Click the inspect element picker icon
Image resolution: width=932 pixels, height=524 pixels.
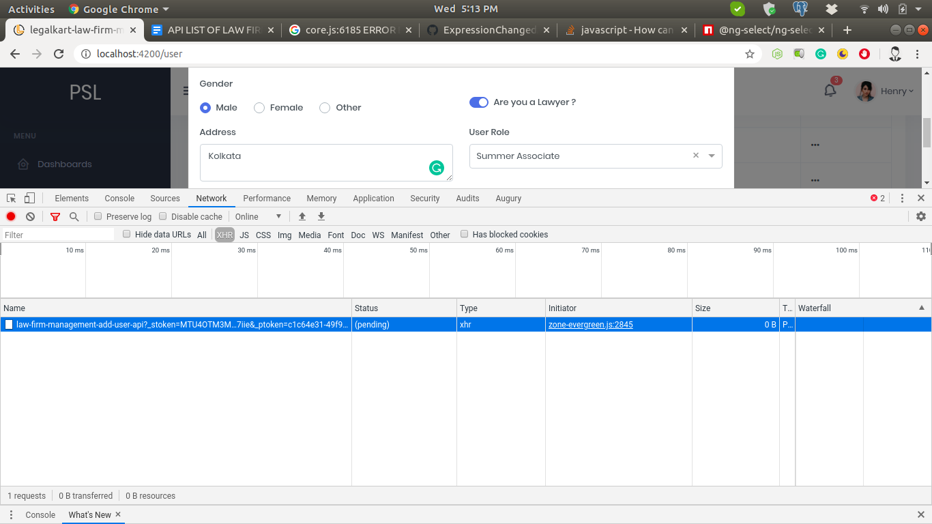[x=12, y=198]
